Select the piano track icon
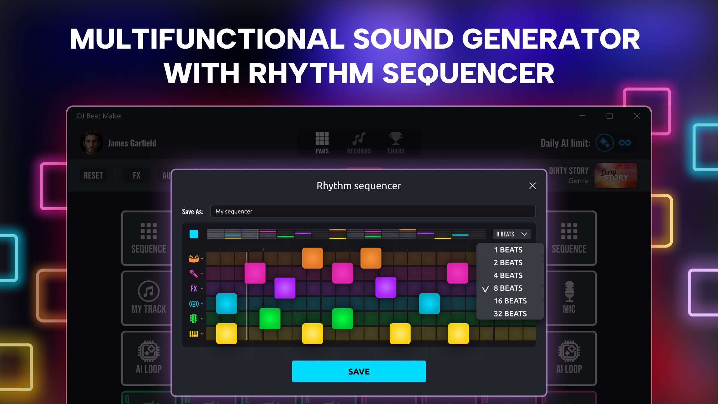This screenshot has height=404, width=718. coord(193,333)
